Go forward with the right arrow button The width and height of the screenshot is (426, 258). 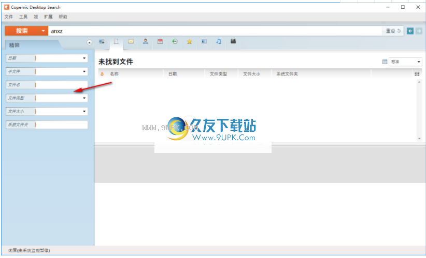point(419,31)
